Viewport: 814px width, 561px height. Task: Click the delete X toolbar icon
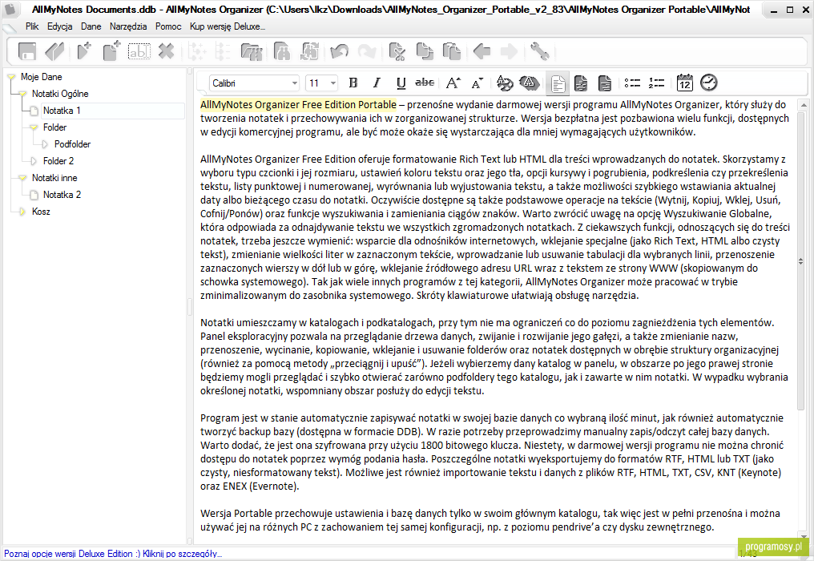point(166,51)
